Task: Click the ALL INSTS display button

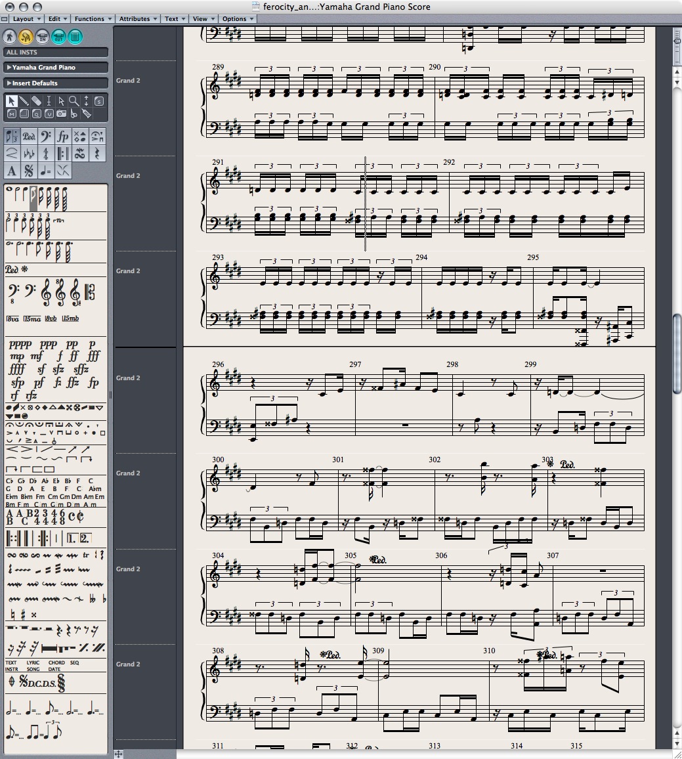Action: [x=56, y=53]
